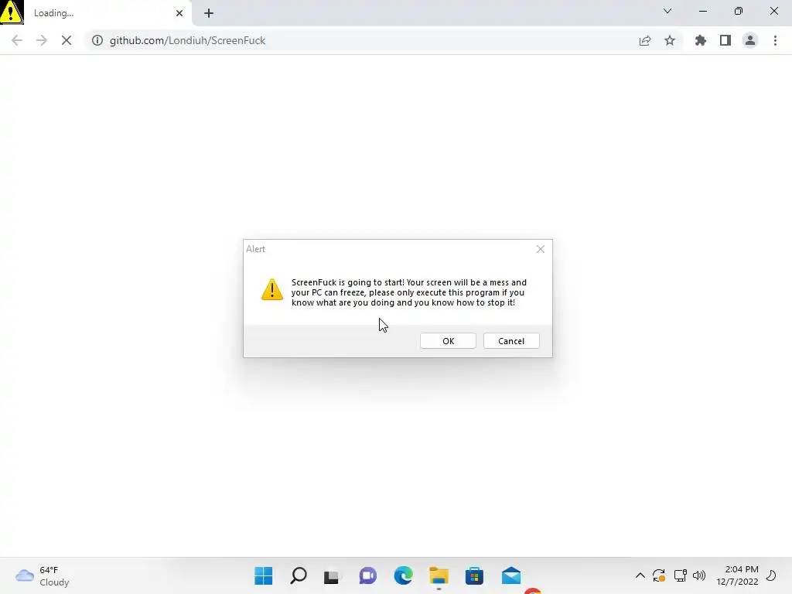This screenshot has height=594, width=792.
Task: Expand the tab search chevron
Action: tap(667, 11)
